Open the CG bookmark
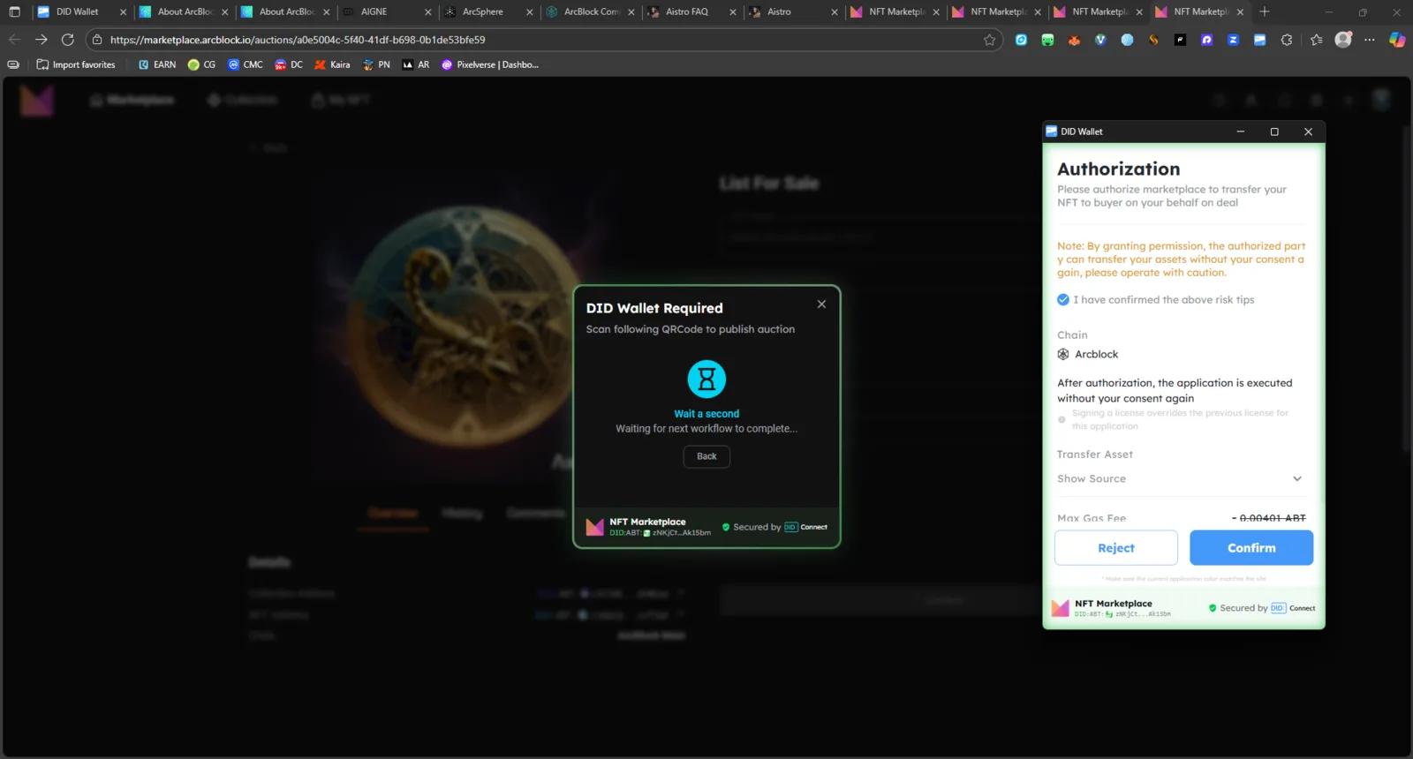Viewport: 1413px width, 759px height. pyautogui.click(x=202, y=64)
